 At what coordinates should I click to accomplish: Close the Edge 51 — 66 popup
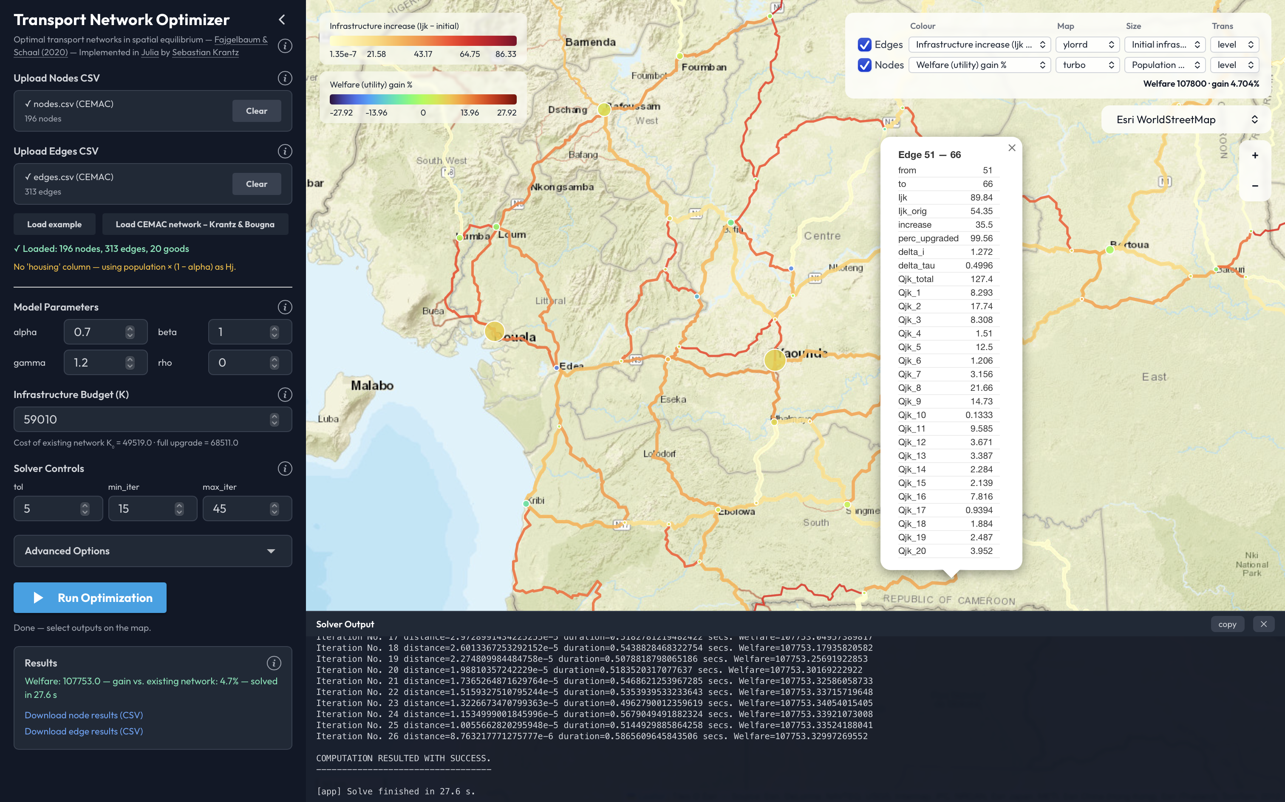(x=1012, y=148)
